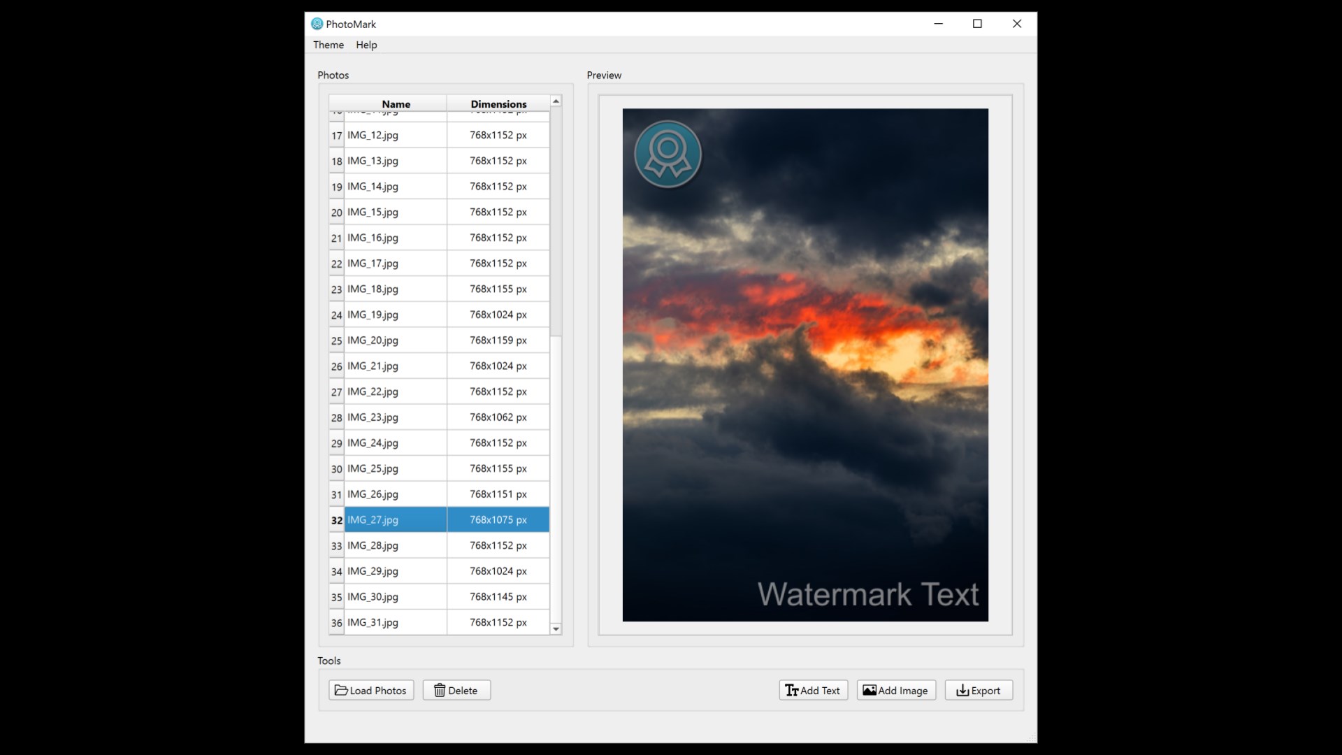The image size is (1342, 755).
Task: Open the Theme menu
Action: coord(328,45)
